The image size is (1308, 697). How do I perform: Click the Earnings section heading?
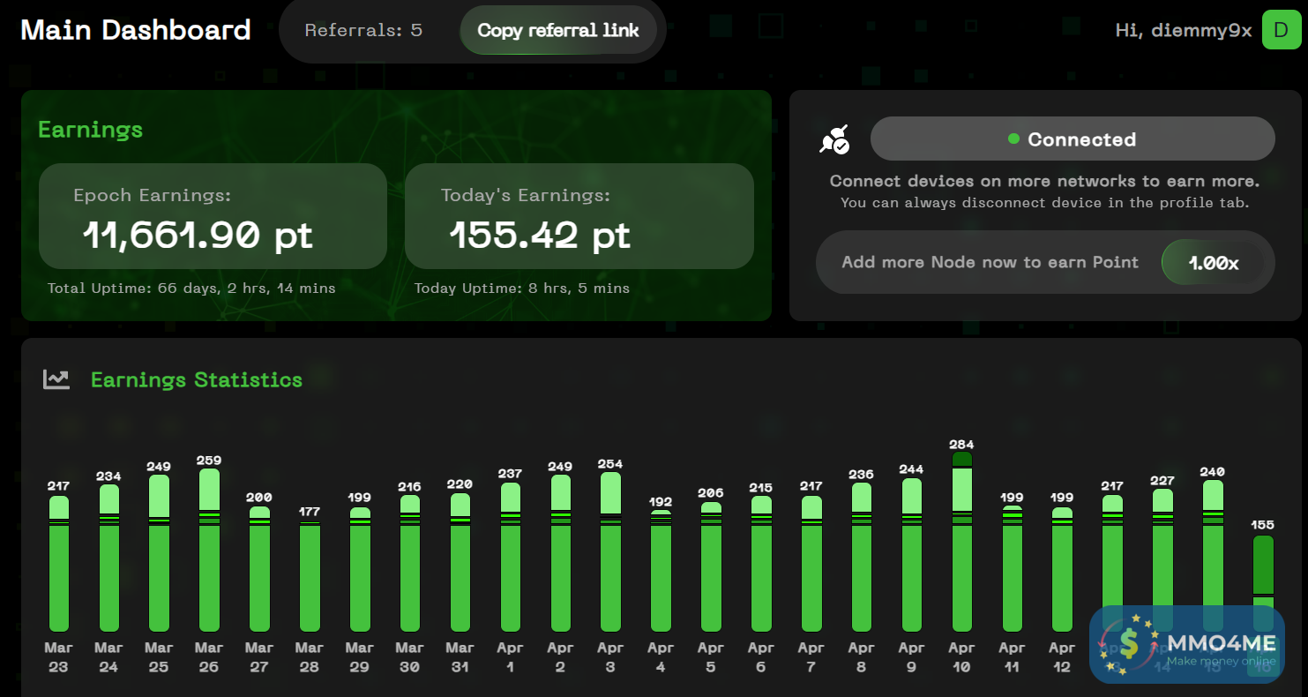coord(90,130)
